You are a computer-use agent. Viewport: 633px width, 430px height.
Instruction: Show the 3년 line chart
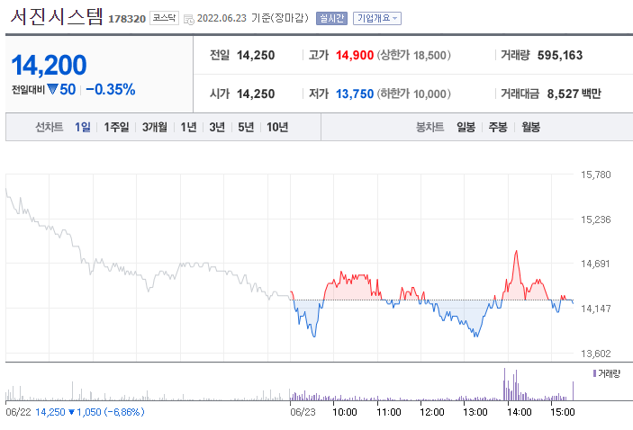click(217, 127)
